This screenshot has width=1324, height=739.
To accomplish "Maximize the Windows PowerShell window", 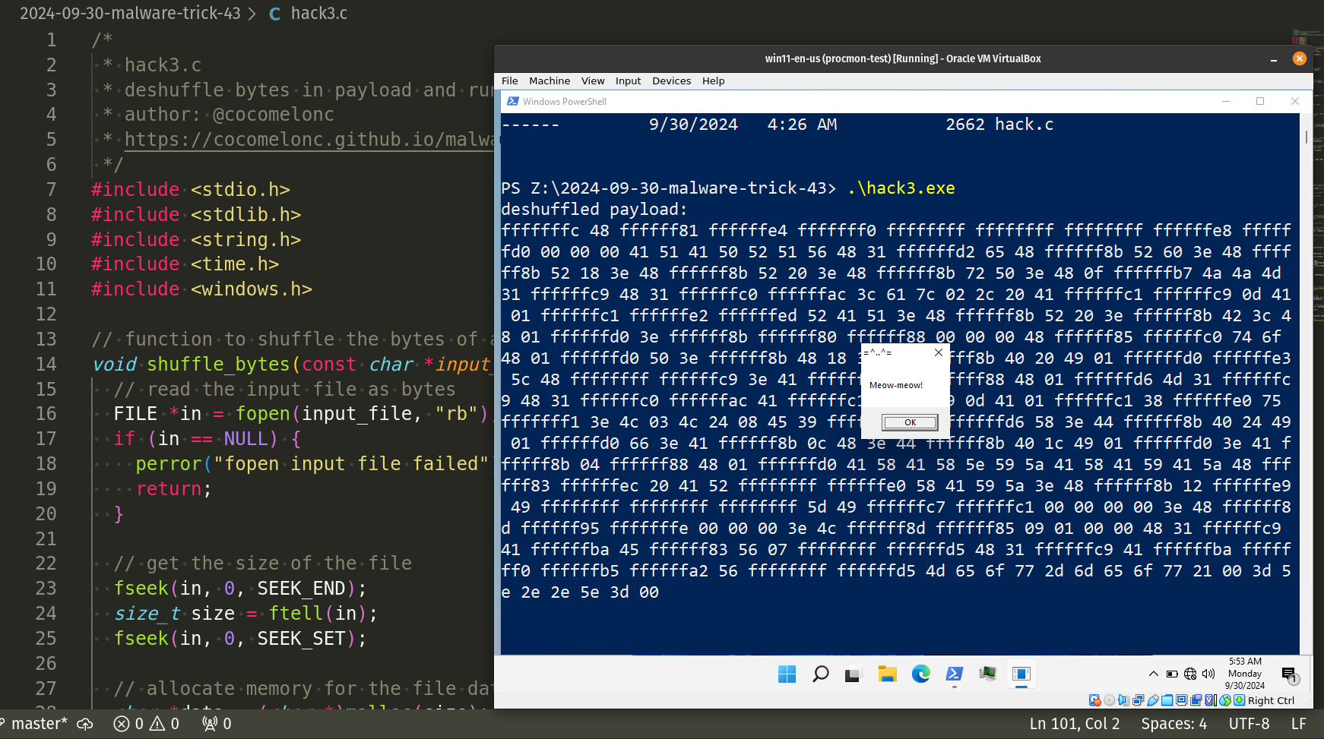I will (x=1260, y=101).
